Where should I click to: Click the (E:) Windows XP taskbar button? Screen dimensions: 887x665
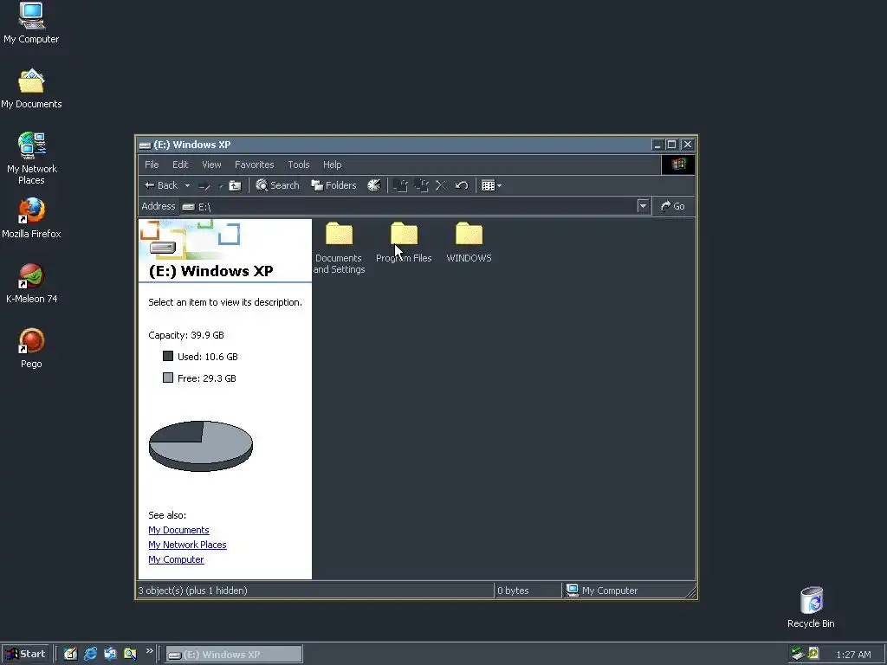[234, 655]
